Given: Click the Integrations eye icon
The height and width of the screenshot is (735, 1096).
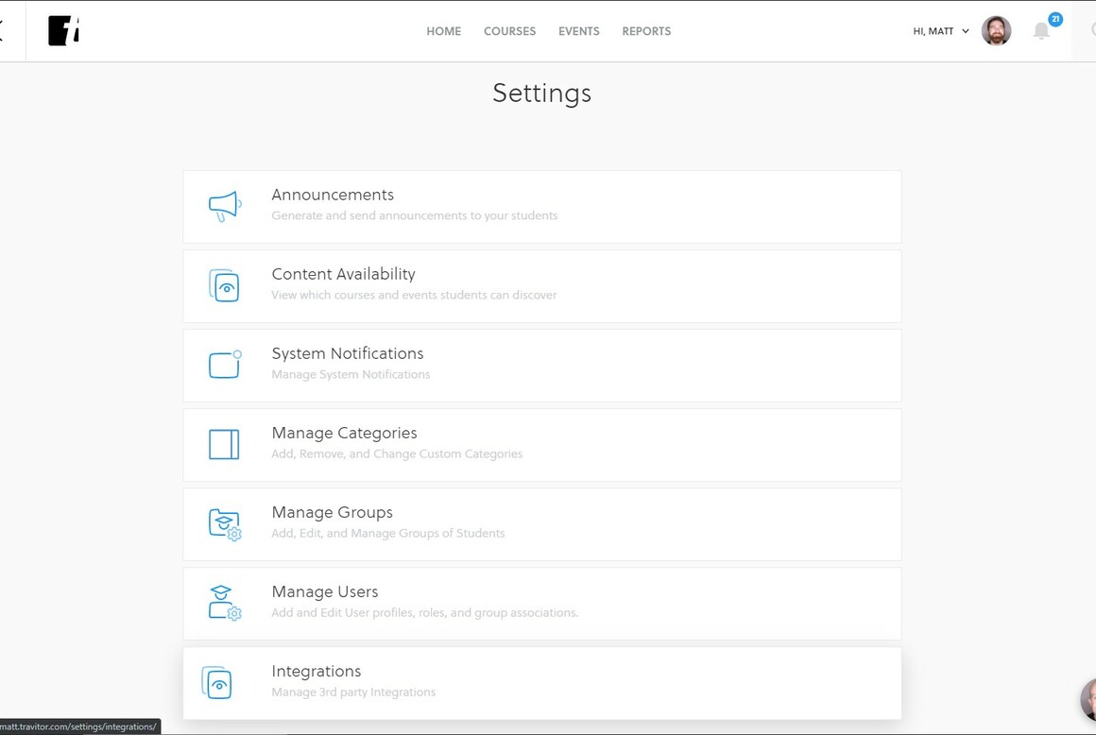Looking at the screenshot, I should pos(216,683).
